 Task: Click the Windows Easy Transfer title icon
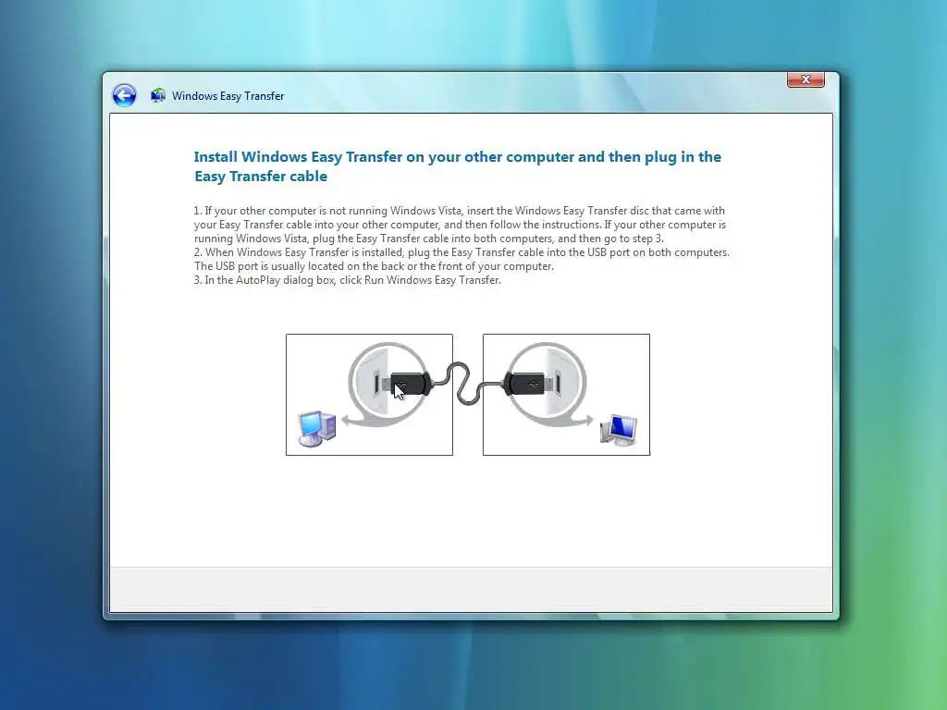(x=158, y=95)
